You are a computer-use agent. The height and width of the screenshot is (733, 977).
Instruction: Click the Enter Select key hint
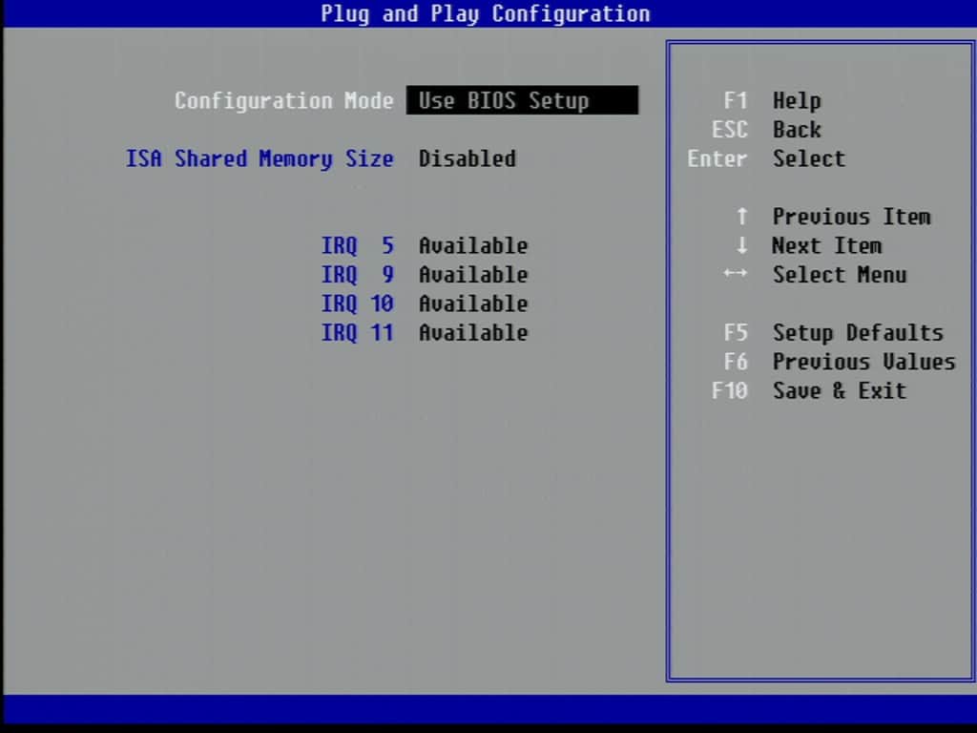767,158
